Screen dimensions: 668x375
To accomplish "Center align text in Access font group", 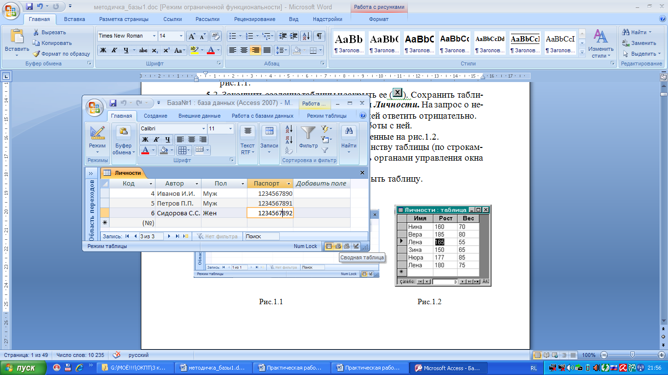I will point(191,140).
